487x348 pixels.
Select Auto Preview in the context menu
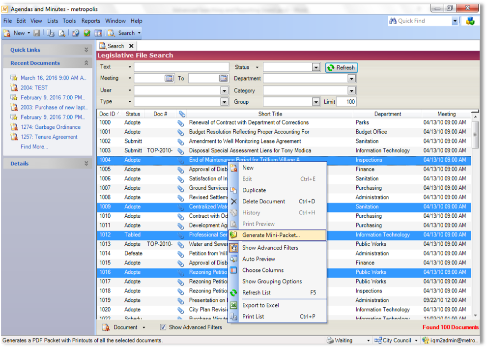point(277,259)
